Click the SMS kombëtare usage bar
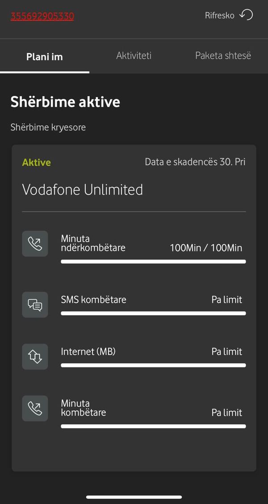 (153, 313)
